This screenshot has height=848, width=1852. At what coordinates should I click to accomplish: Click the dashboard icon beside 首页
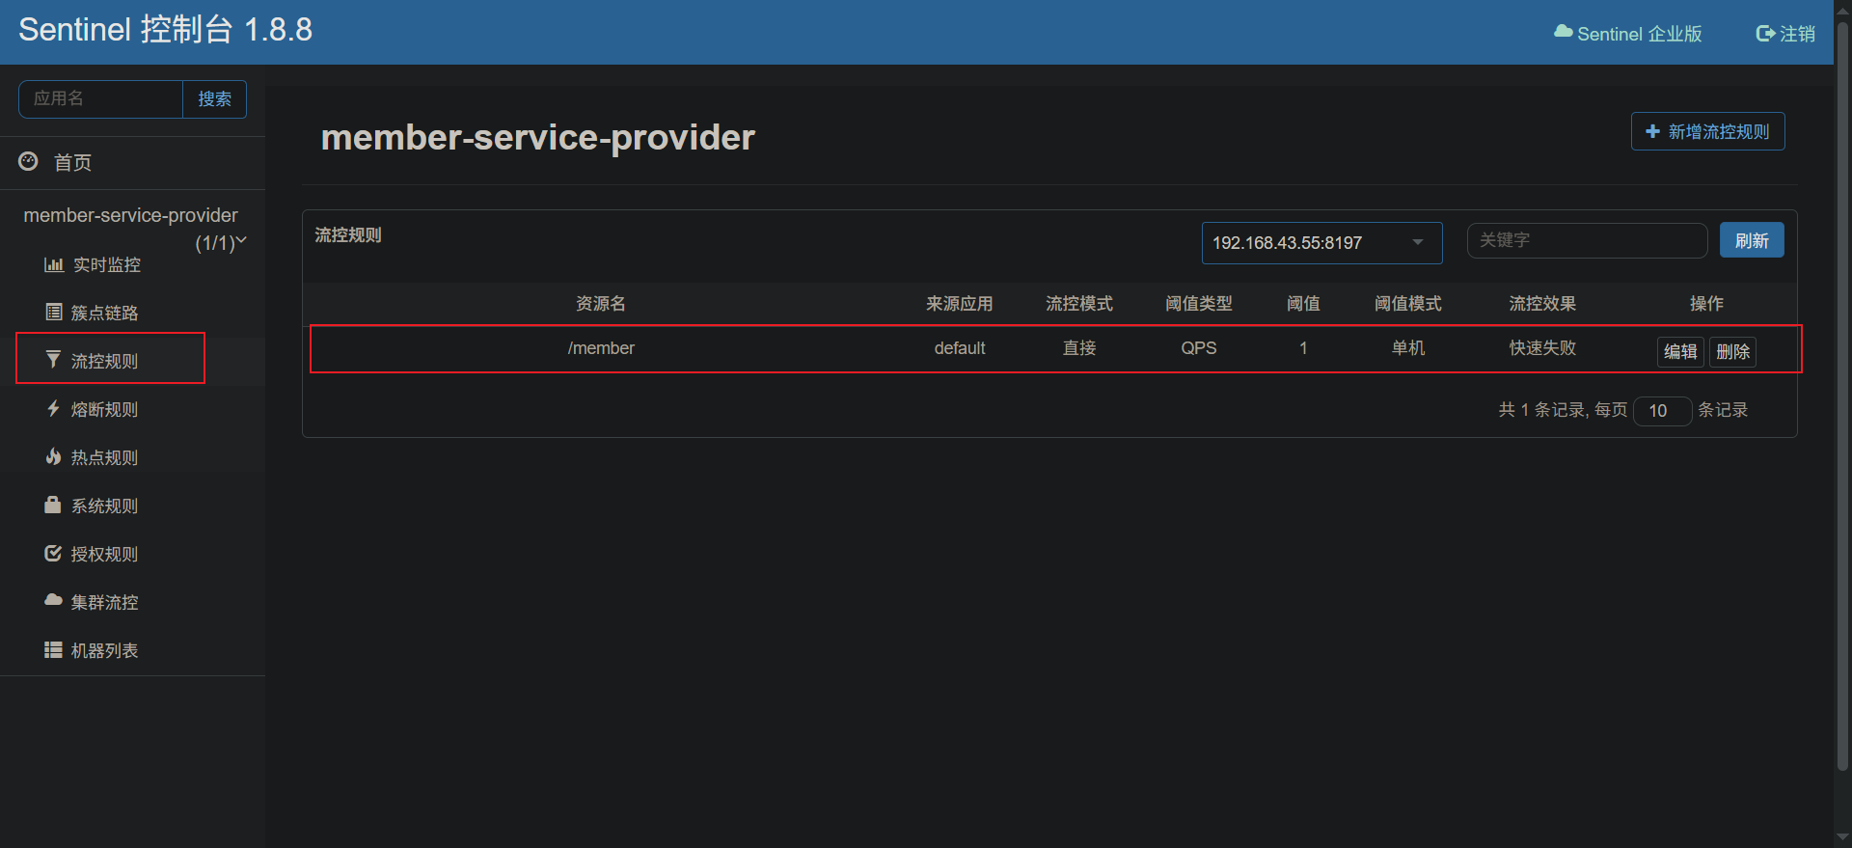[x=29, y=162]
